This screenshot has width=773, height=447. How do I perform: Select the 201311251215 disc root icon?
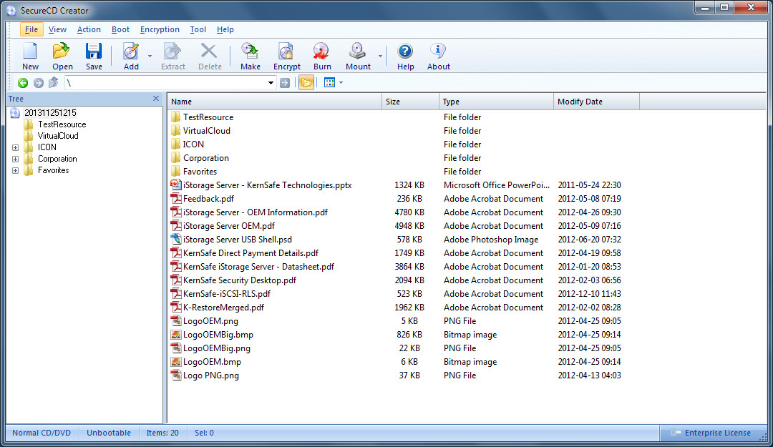[15, 113]
